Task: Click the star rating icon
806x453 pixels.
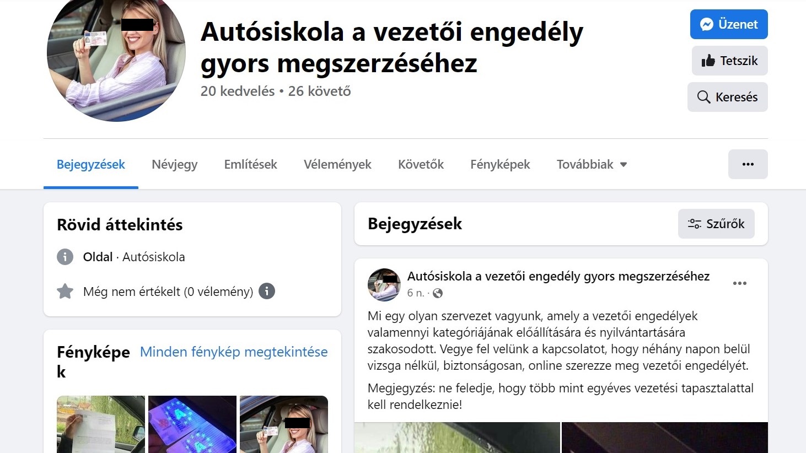Action: [x=65, y=291]
